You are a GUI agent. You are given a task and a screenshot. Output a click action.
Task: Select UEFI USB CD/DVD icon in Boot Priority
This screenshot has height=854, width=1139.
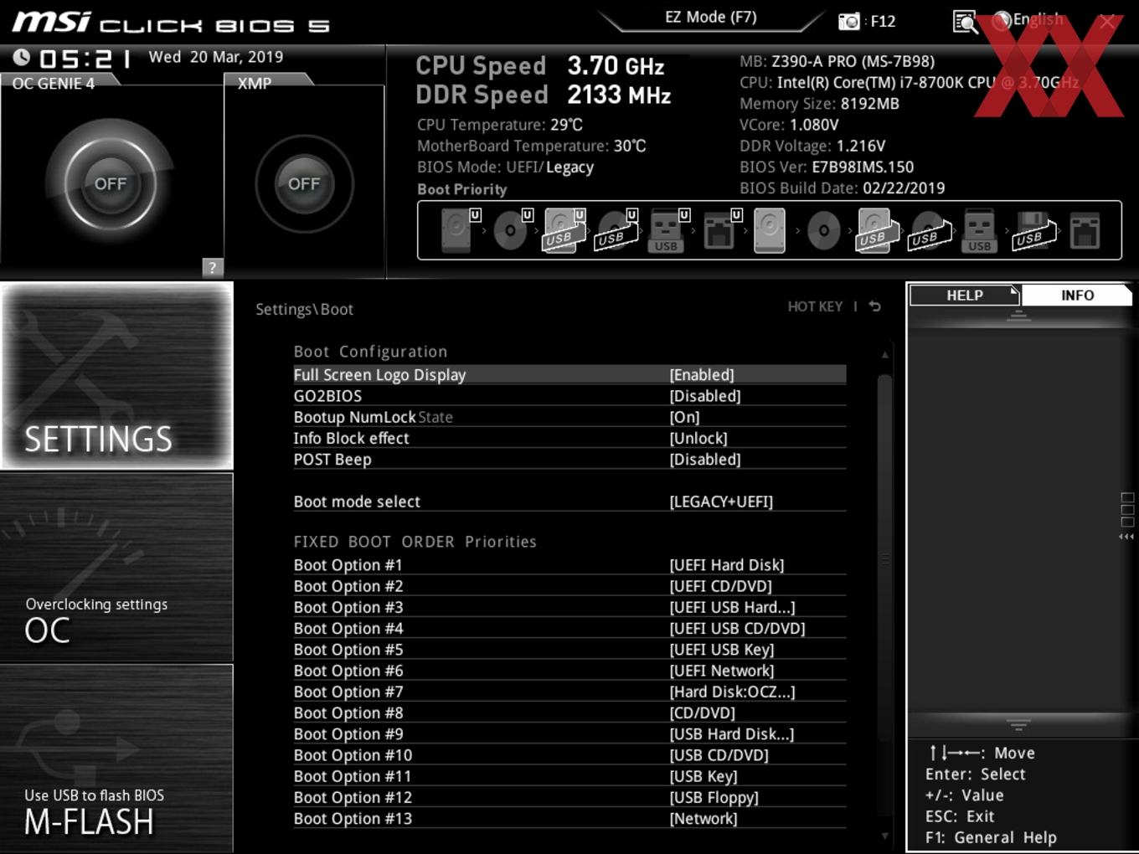[x=616, y=230]
